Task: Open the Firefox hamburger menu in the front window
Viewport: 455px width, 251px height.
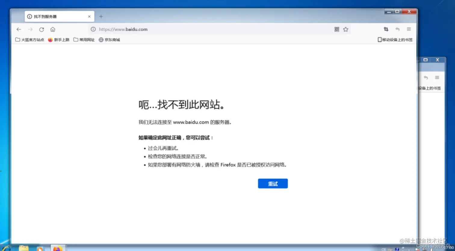Action: pyautogui.click(x=409, y=29)
